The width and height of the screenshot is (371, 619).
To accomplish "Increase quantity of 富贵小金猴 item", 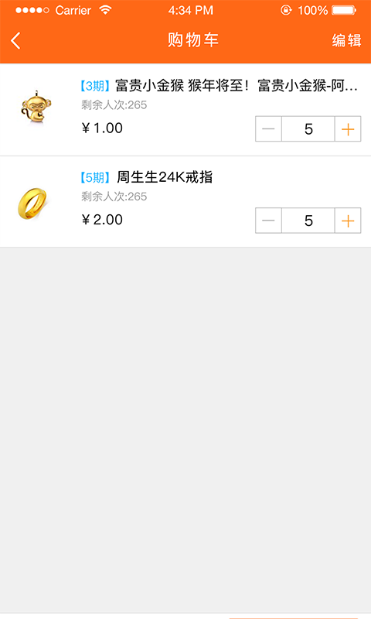I will pos(348,128).
